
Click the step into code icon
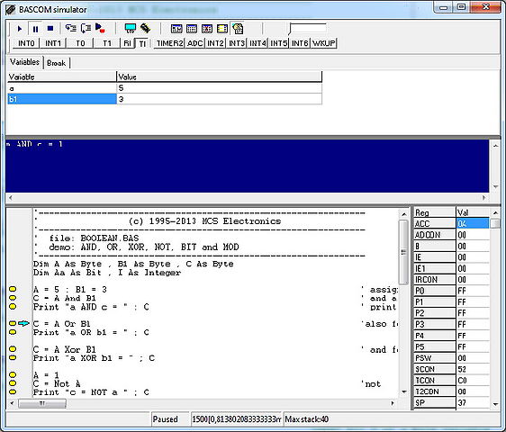click(70, 29)
